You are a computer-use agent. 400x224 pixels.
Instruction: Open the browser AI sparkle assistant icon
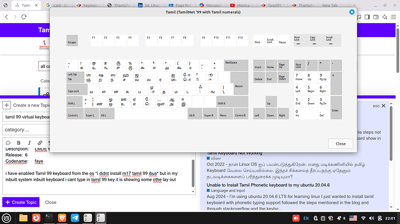pos(385,17)
